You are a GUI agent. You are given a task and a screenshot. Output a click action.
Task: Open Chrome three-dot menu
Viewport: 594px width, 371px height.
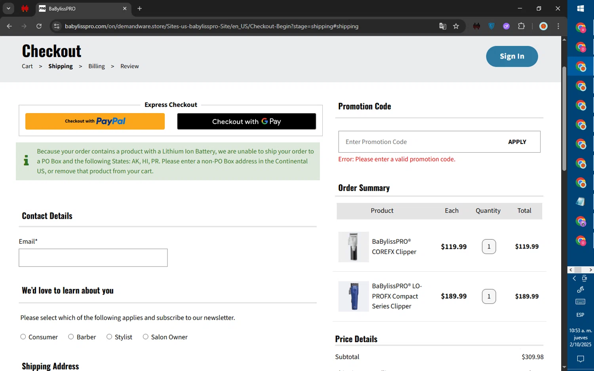pos(558,26)
